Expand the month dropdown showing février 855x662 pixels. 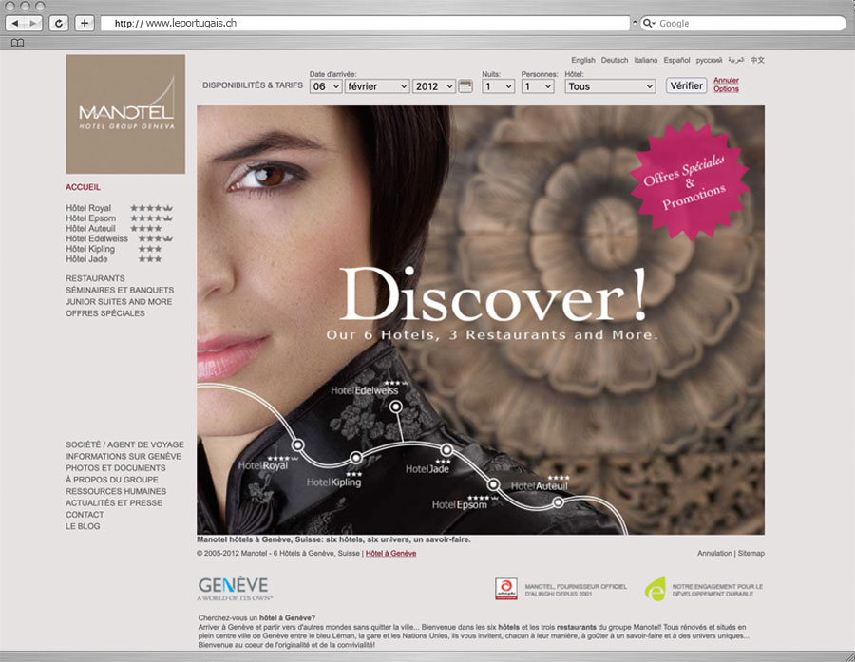click(x=377, y=86)
